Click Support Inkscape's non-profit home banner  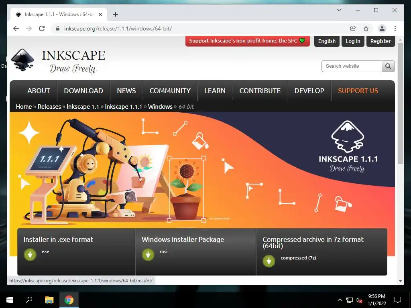(x=247, y=41)
